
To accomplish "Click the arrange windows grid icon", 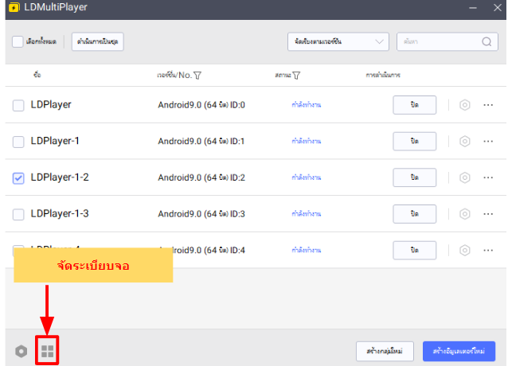I will 47,351.
